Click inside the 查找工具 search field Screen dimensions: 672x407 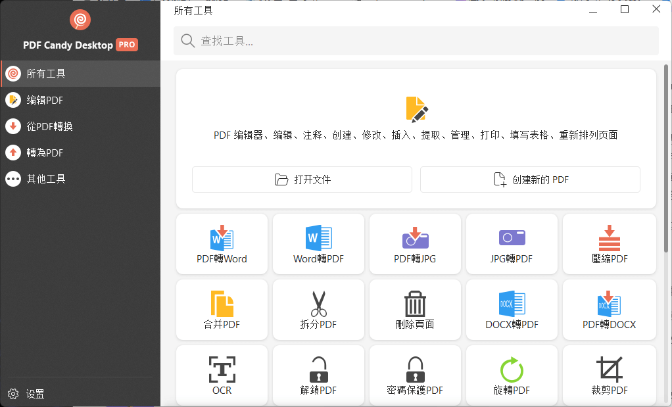pyautogui.click(x=416, y=40)
